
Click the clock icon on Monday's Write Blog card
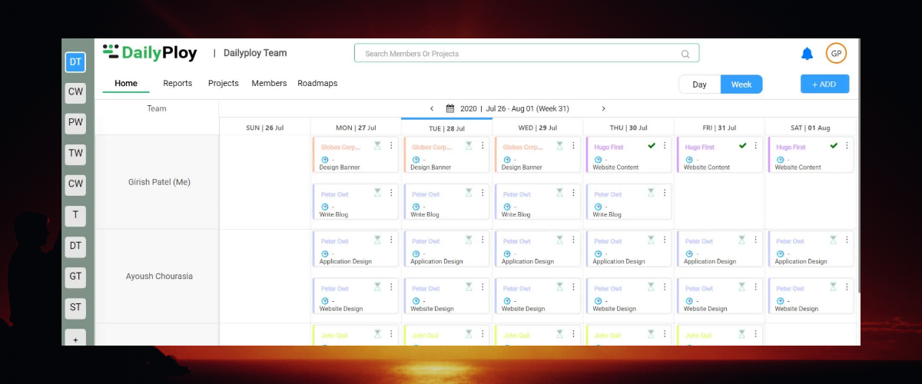(324, 207)
